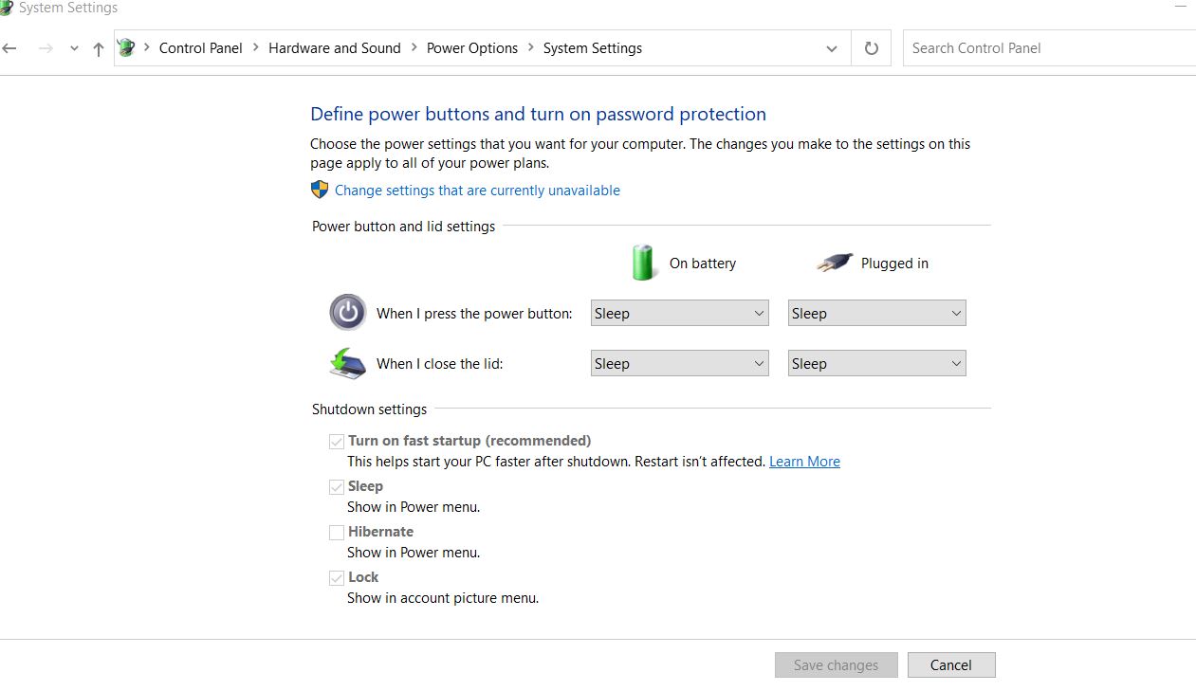Select System Settings breadcrumb

[x=593, y=48]
